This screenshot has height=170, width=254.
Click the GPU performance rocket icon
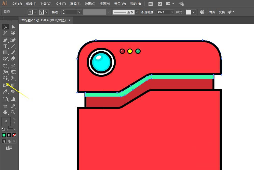coord(181,4)
